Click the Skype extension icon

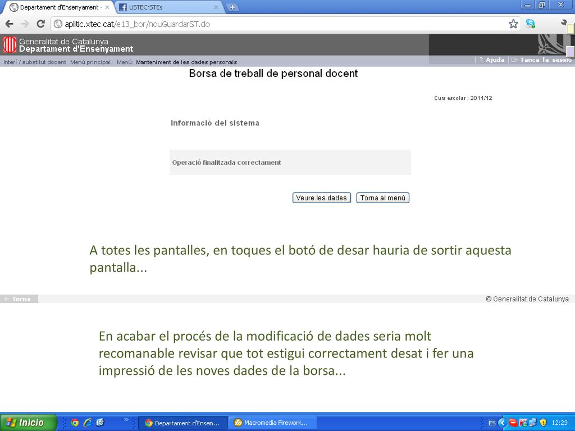coord(530,24)
